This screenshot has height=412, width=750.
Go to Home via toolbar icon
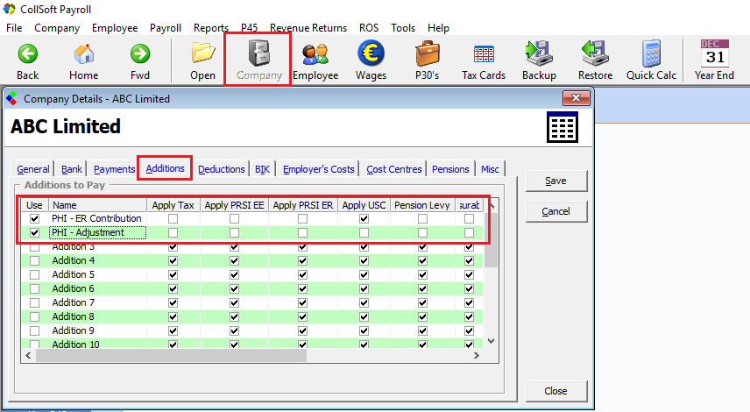pyautogui.click(x=84, y=54)
